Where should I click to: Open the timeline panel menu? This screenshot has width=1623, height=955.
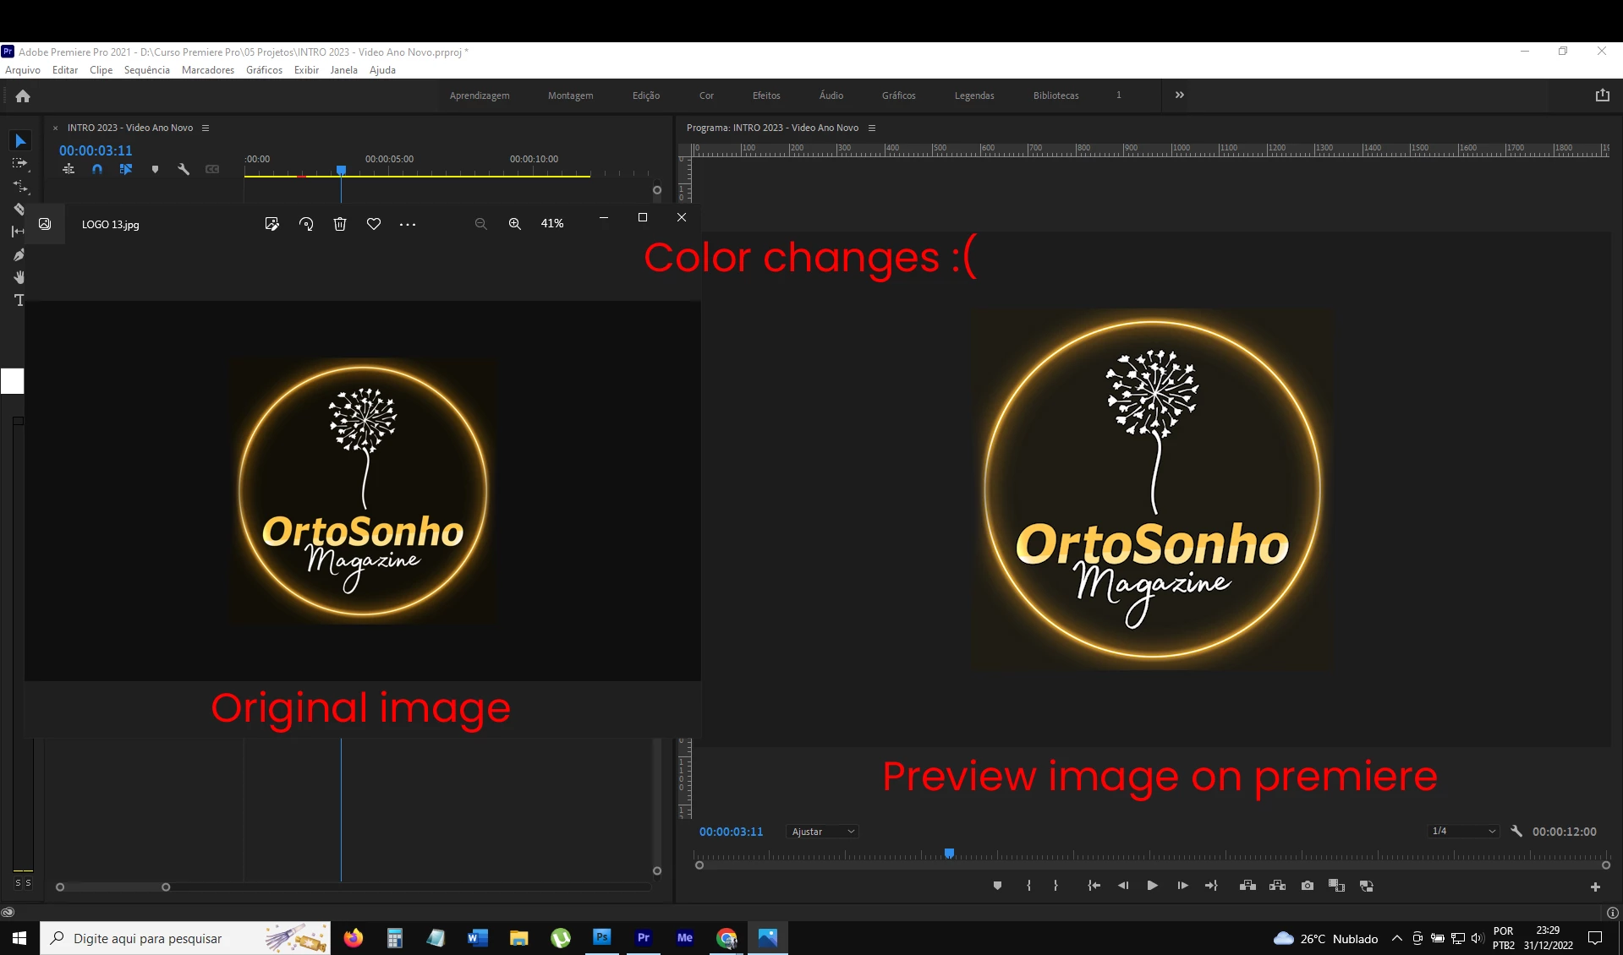click(x=205, y=128)
